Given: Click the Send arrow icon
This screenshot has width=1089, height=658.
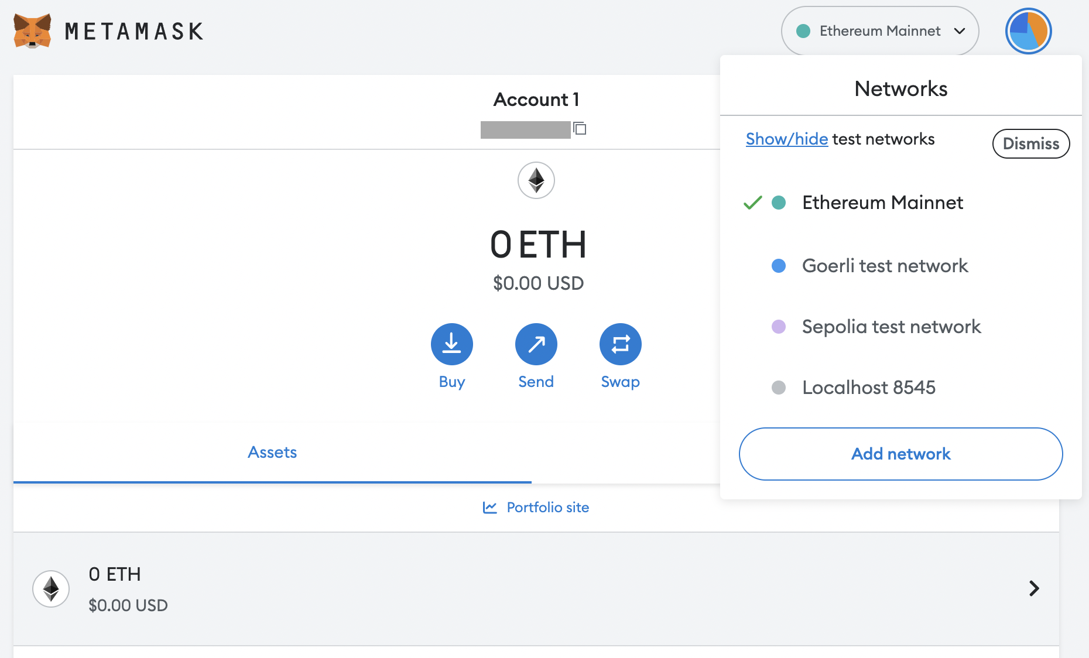Looking at the screenshot, I should (536, 344).
